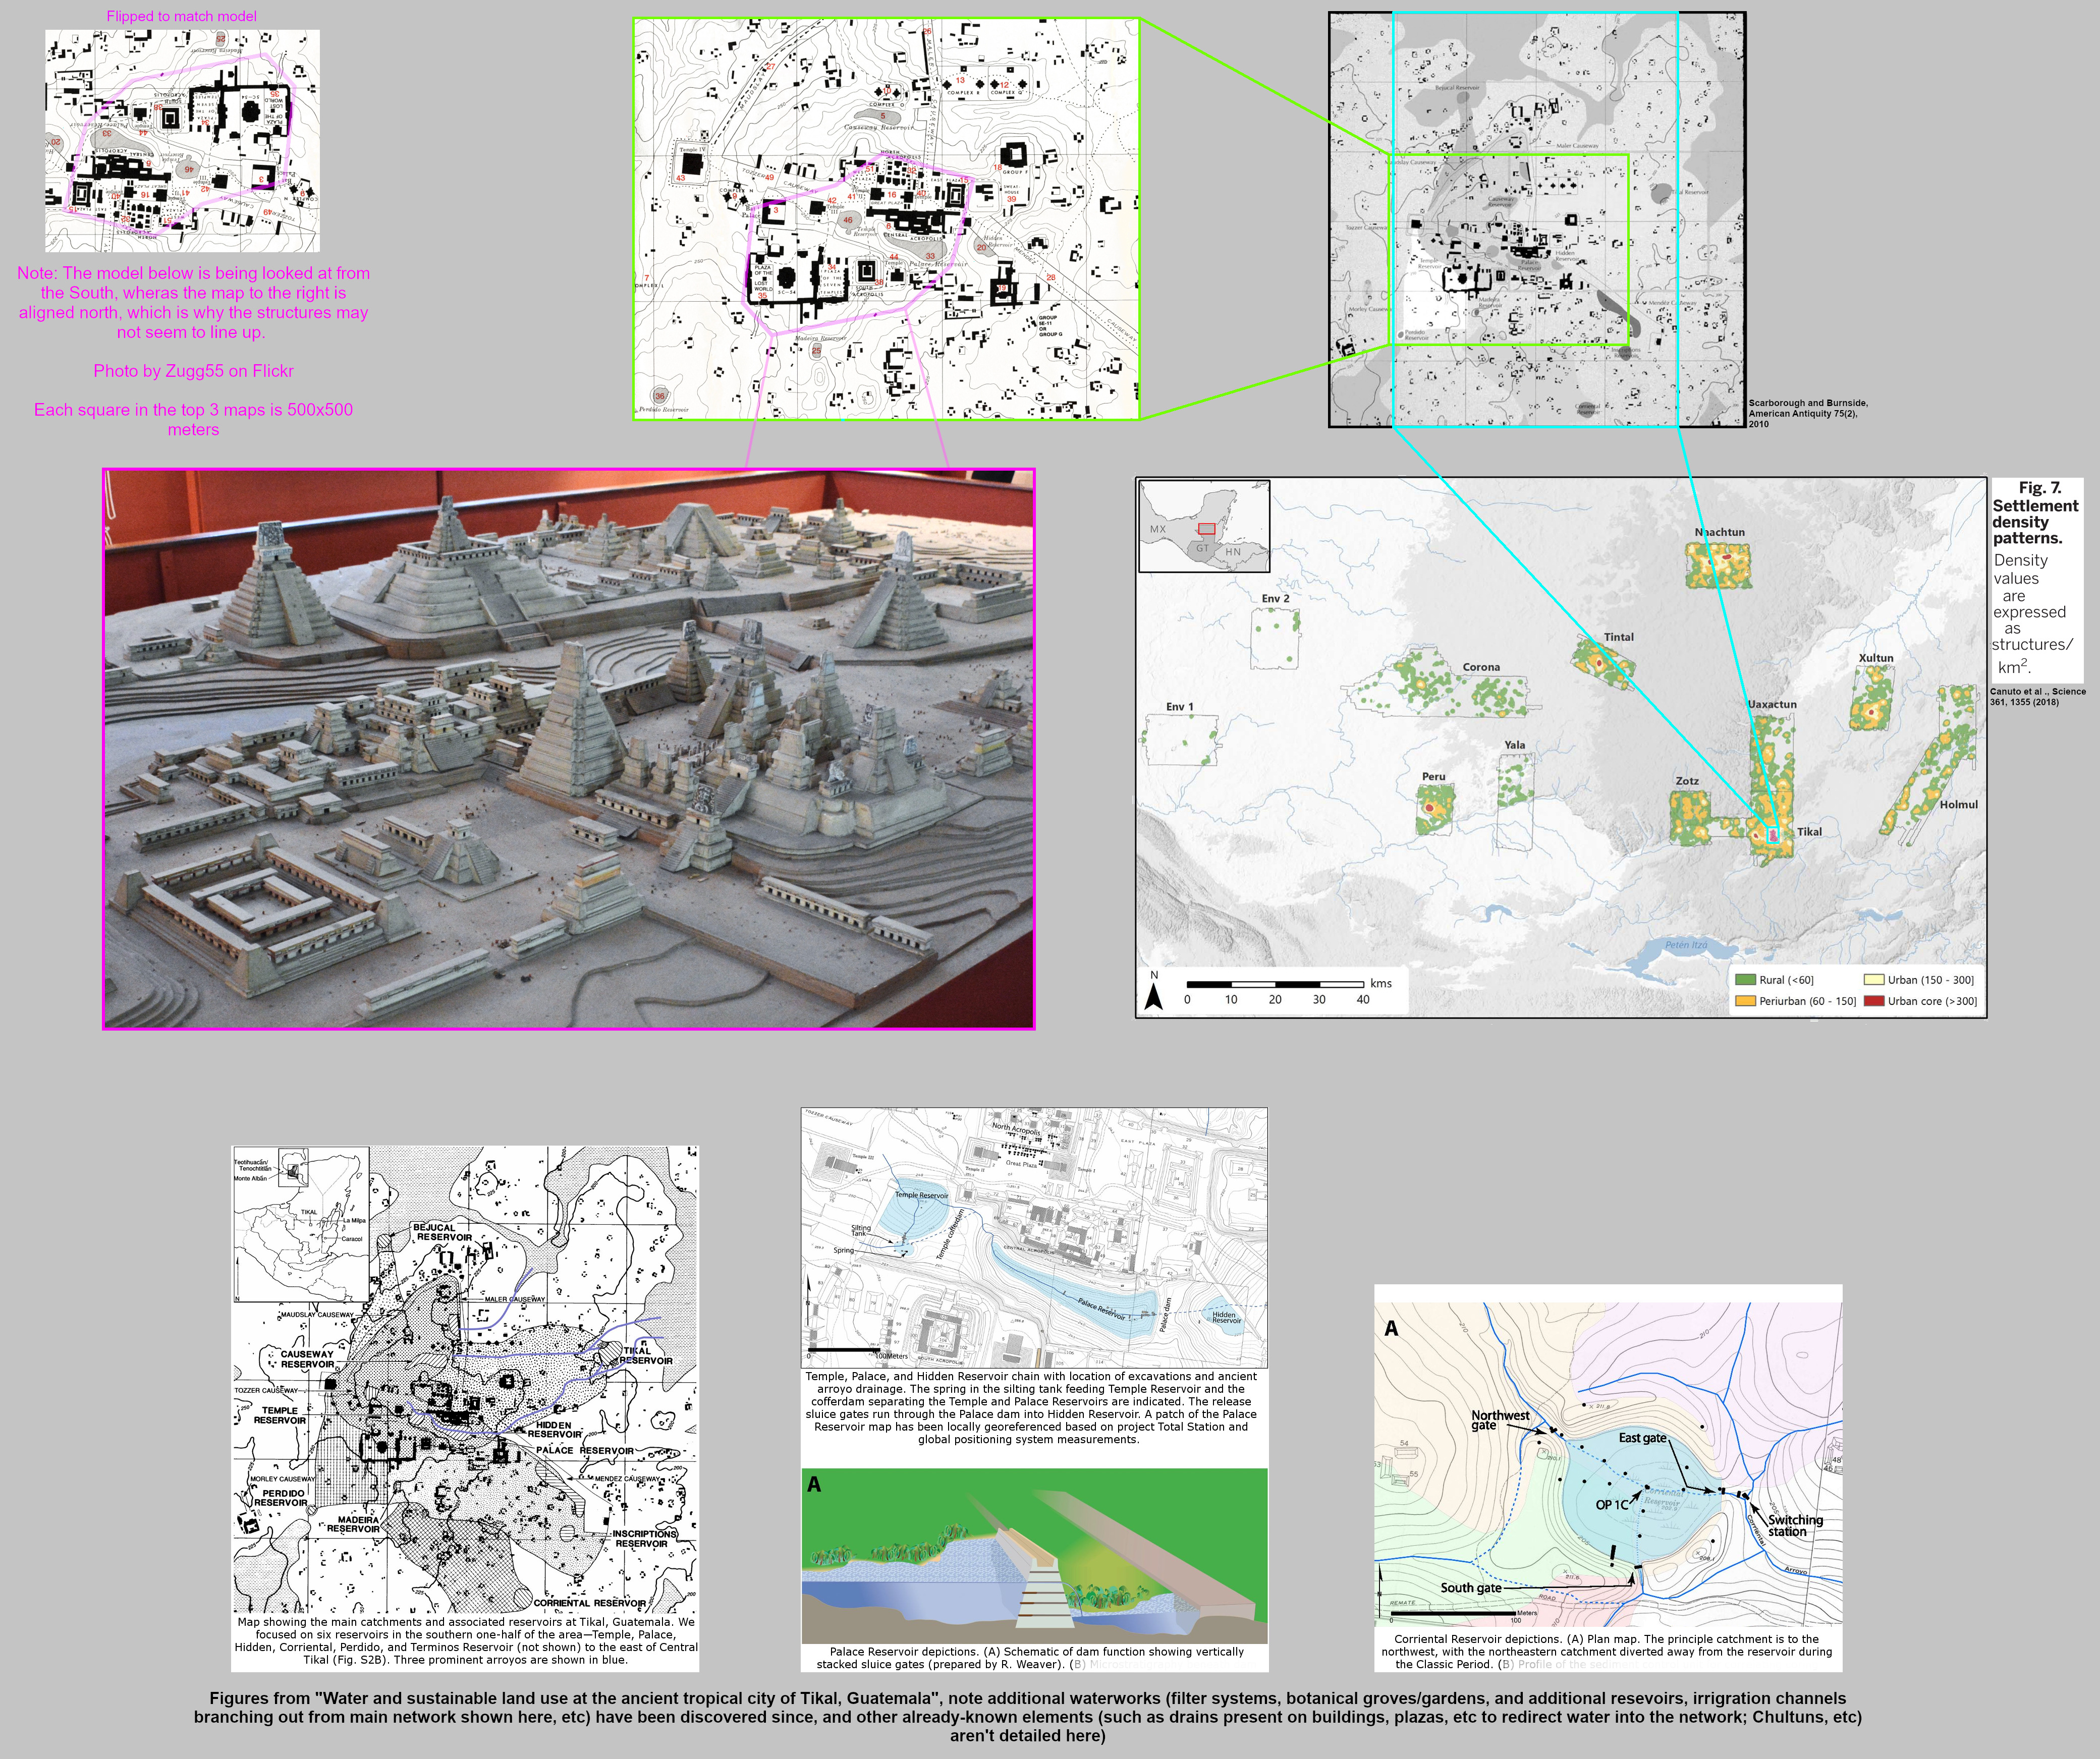The width and height of the screenshot is (2100, 1759).
Task: Click the 'Corriental Reservoir depictions' caption
Action: pos(1607,1651)
